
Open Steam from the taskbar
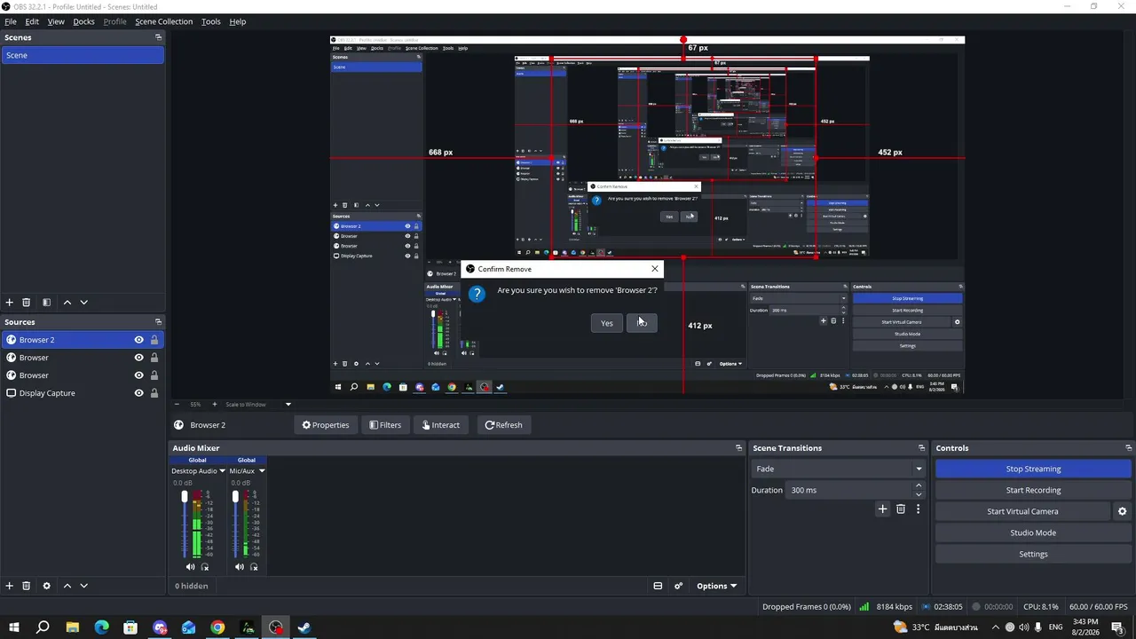pos(304,627)
